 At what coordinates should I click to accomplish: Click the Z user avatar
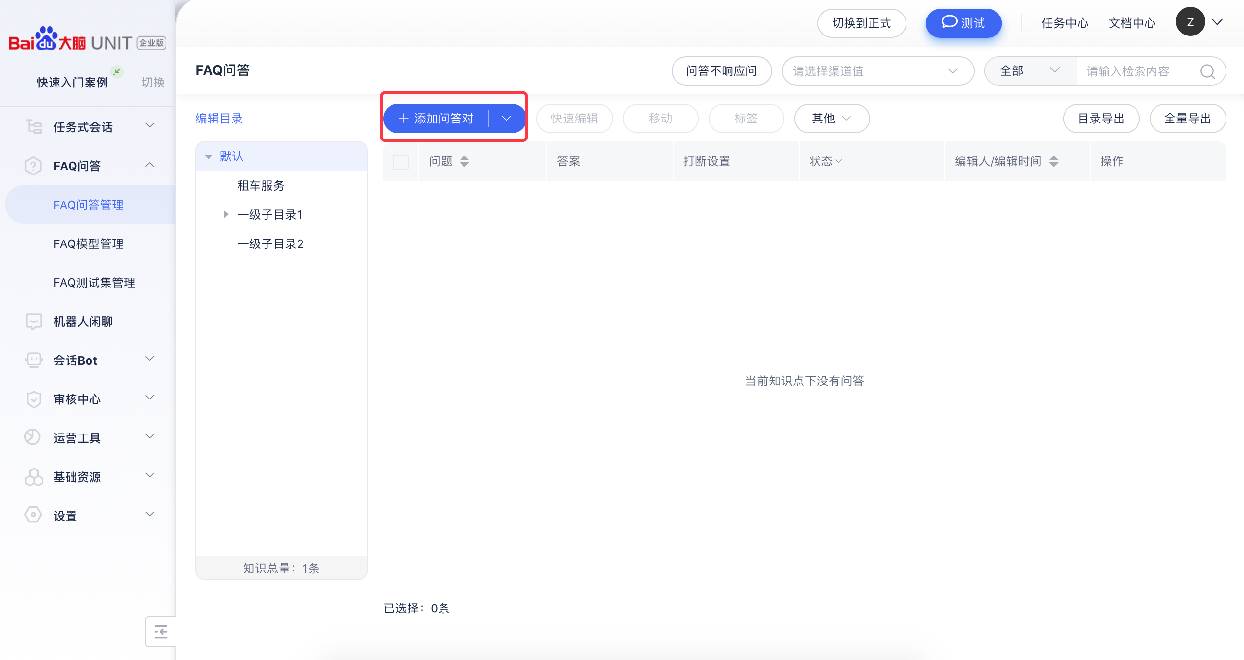point(1190,22)
